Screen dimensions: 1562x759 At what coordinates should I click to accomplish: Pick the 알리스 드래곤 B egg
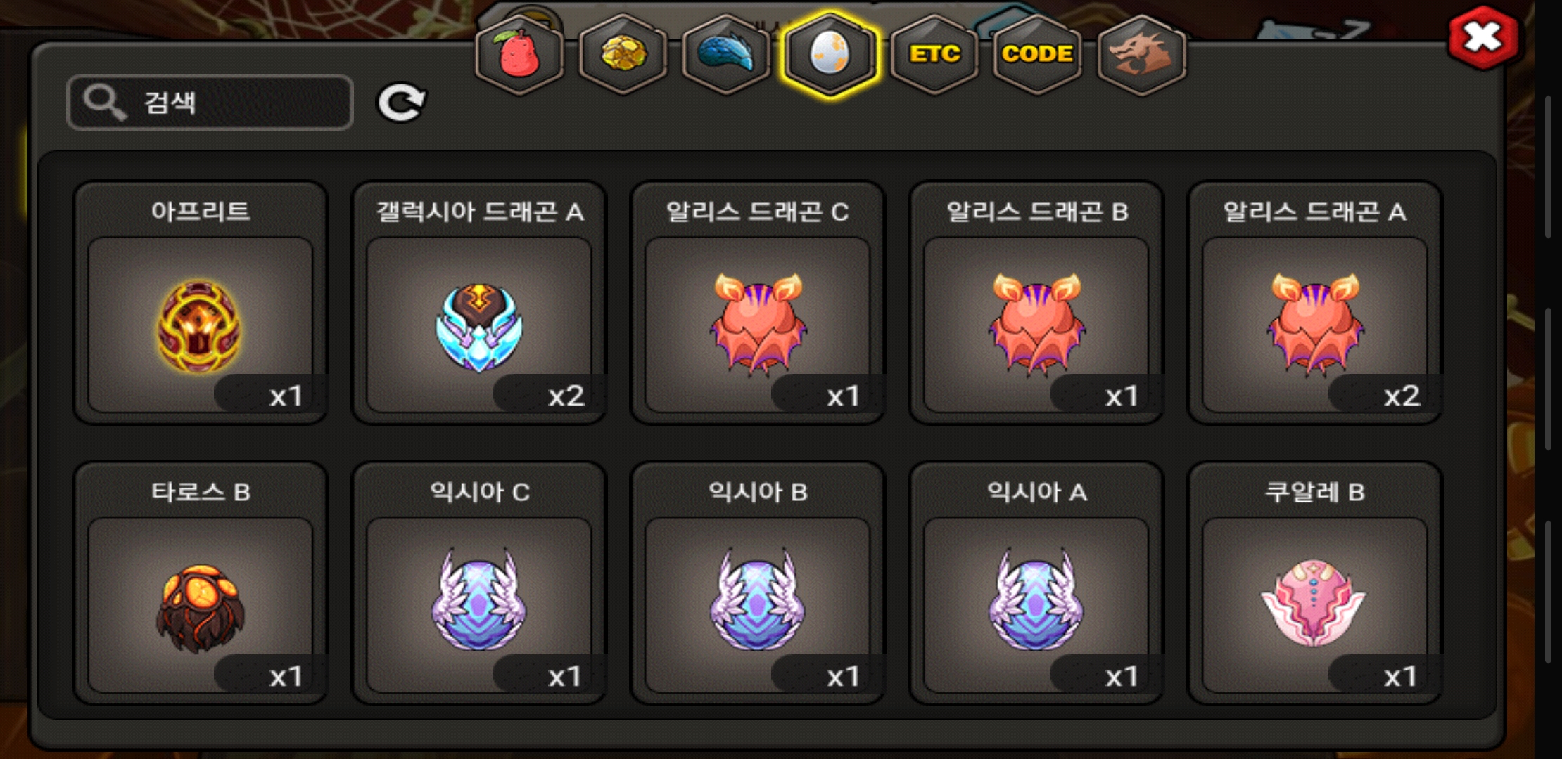tap(1036, 303)
